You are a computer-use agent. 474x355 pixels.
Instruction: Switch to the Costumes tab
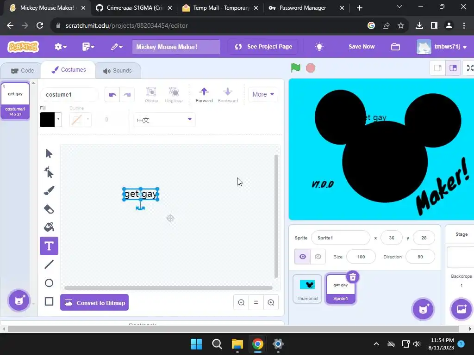point(69,70)
